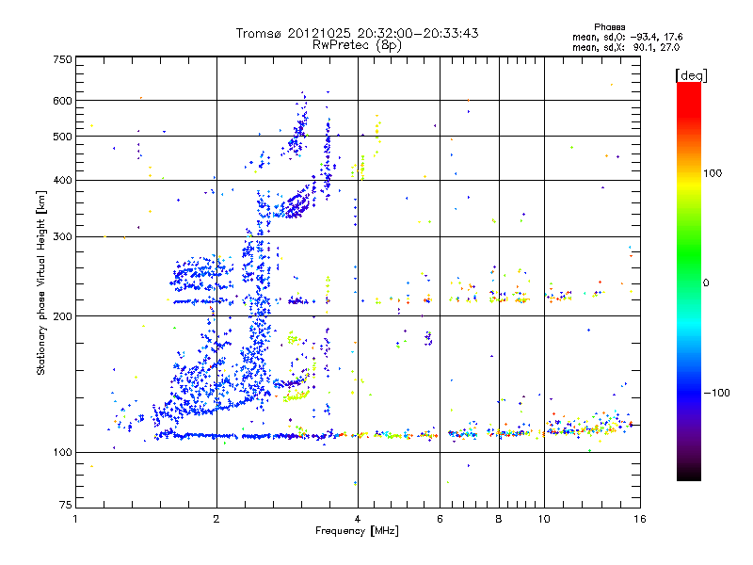This screenshot has width=753, height=565.
Task: Click the y-axis tick label '500'
Action: click(x=62, y=137)
